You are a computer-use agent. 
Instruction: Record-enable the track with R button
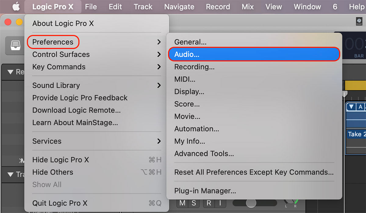coord(209,203)
